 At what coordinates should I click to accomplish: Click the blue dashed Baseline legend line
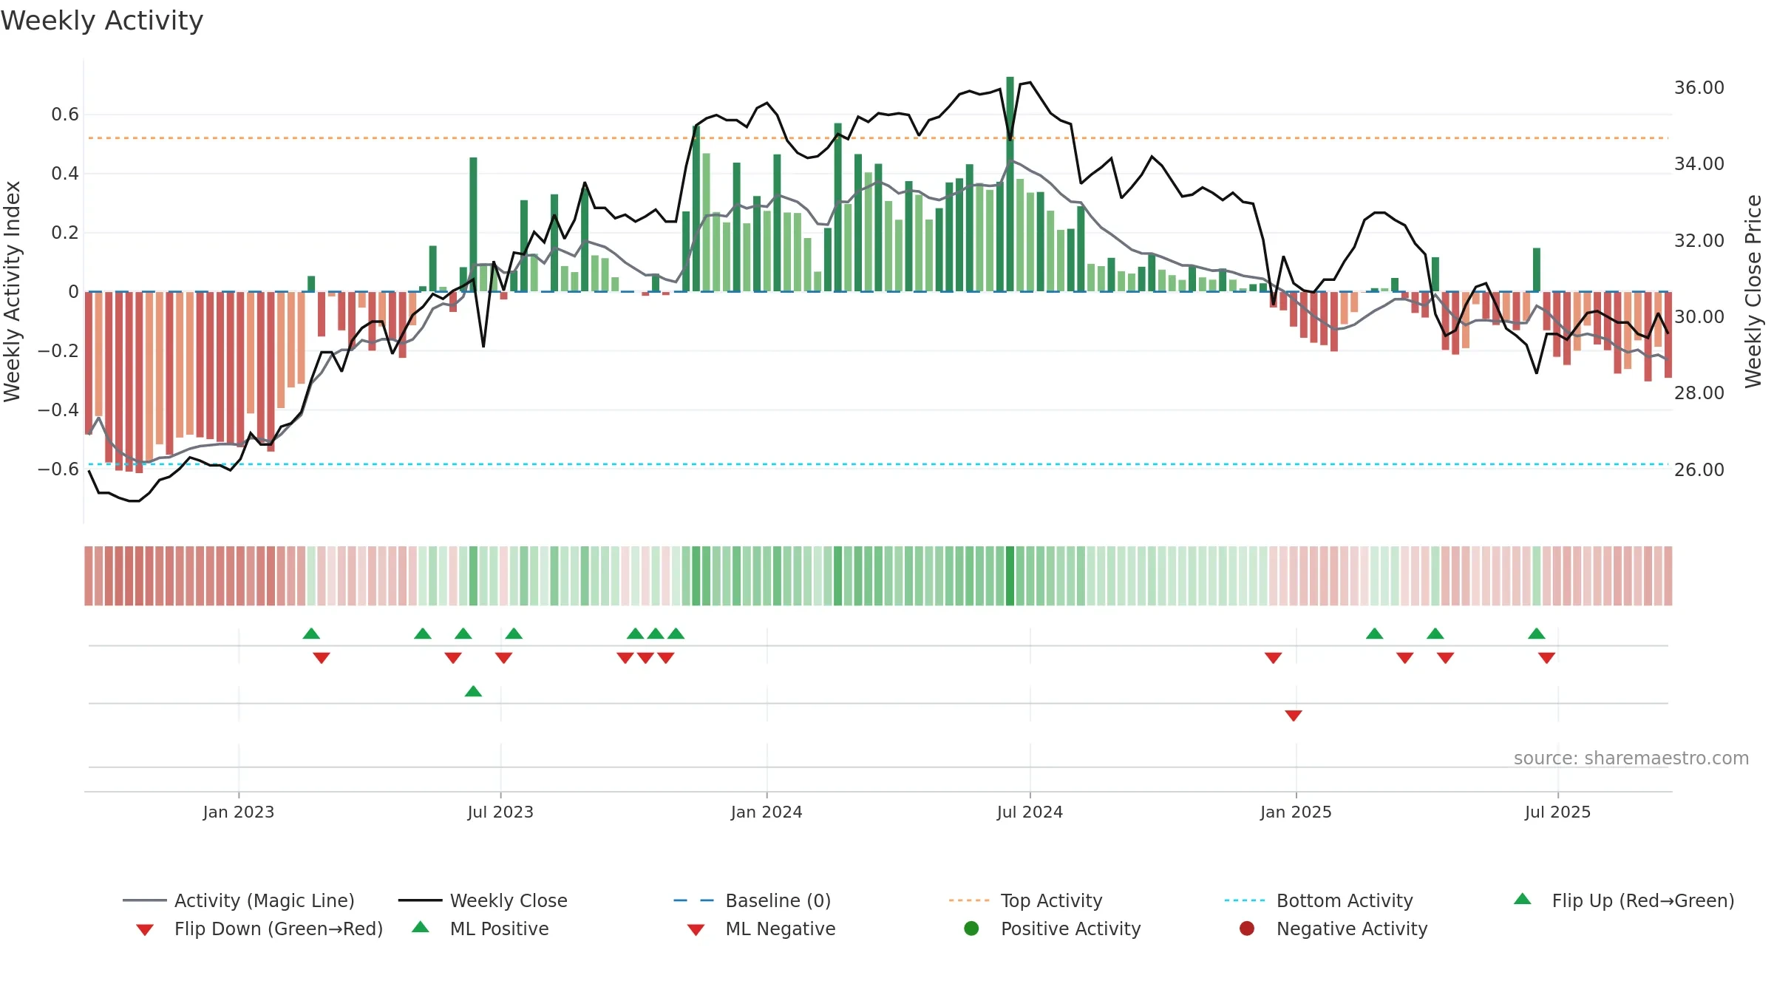click(x=693, y=900)
